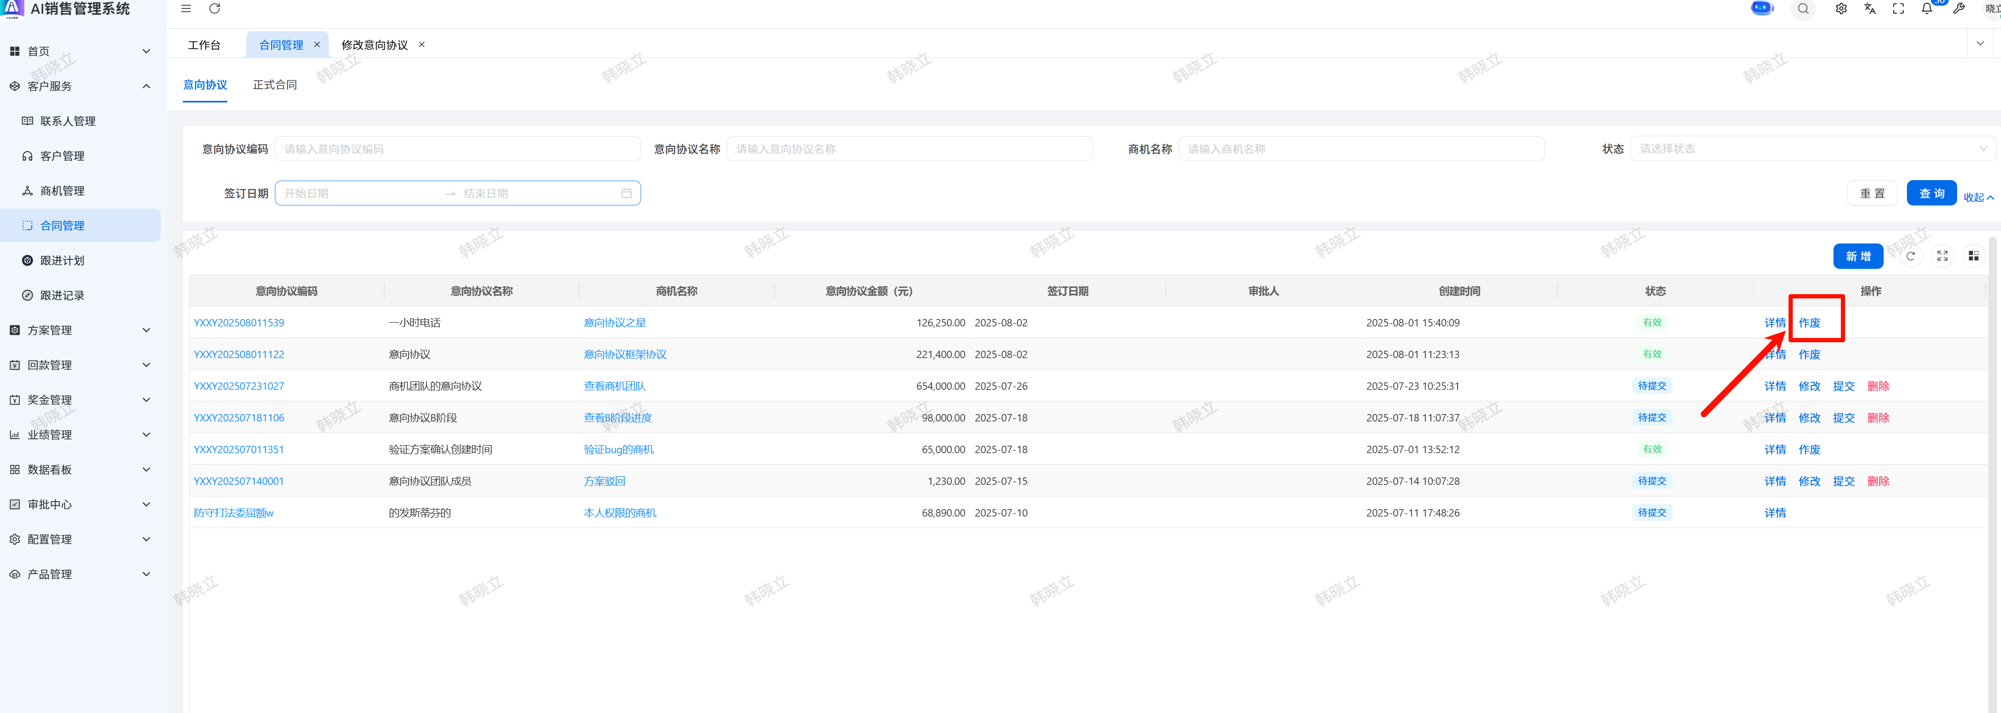2001x713 pixels.
Task: Refresh the table with the circular arrow icon
Action: coord(1910,256)
